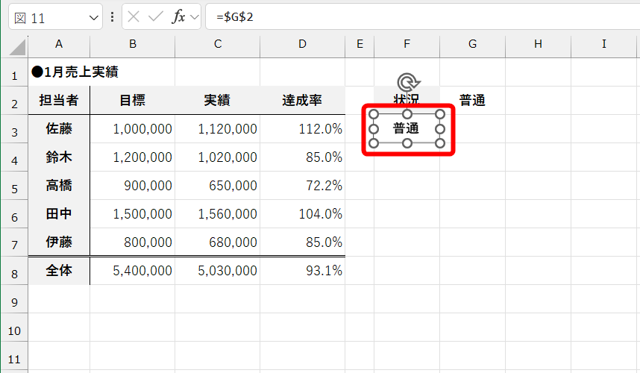
Task: Click the 高橋 name cell
Action: click(x=59, y=186)
